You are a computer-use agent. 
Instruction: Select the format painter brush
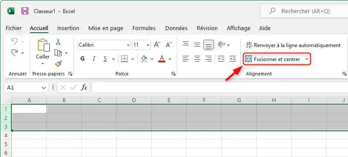pyautogui.click(x=58, y=64)
